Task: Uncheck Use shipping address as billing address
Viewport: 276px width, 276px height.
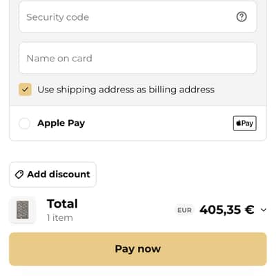Action: tap(25, 90)
